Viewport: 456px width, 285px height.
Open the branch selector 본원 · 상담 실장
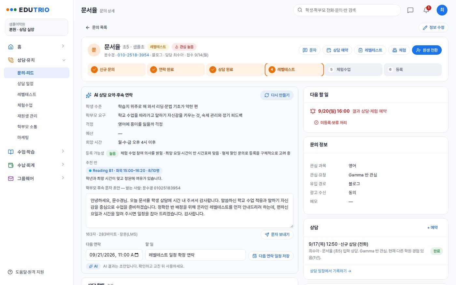(x=36, y=27)
